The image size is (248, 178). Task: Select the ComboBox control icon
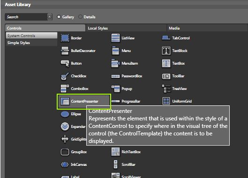pyautogui.click(x=65, y=89)
